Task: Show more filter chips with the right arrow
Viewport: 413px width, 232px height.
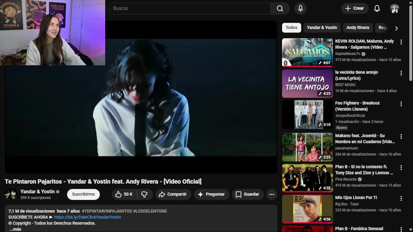Action: point(396,28)
